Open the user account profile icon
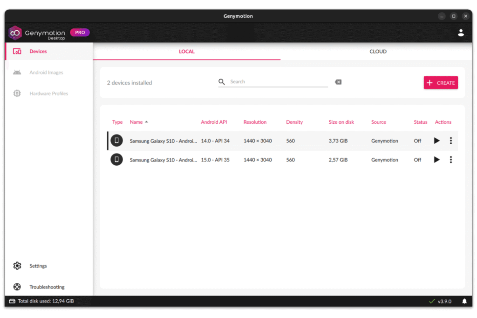Image resolution: width=477 pixels, height=318 pixels. (461, 33)
